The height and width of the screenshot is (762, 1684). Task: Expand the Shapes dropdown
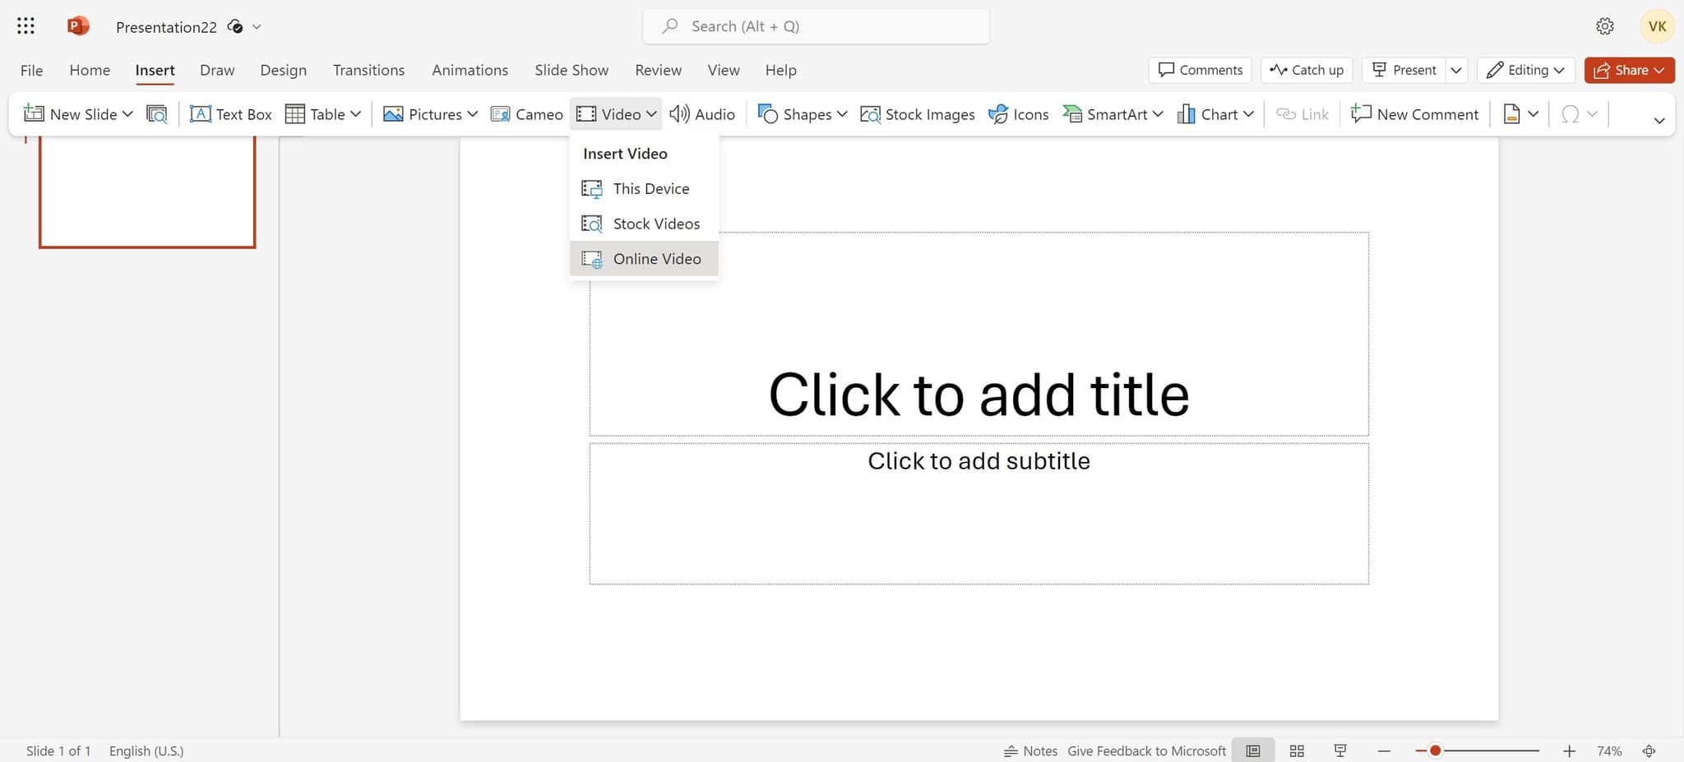[842, 114]
